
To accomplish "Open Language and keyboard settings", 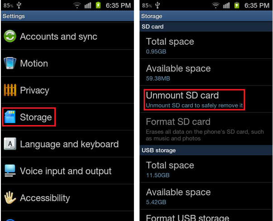I will (69, 144).
